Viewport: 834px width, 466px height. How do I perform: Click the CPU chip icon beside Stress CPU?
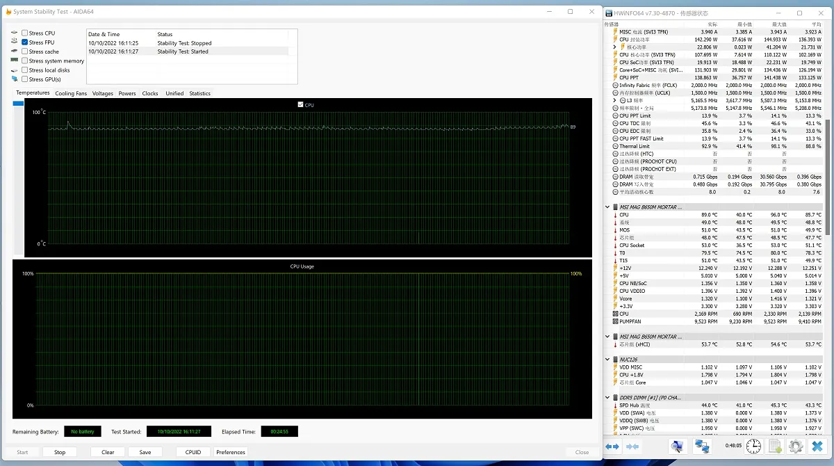pos(15,33)
